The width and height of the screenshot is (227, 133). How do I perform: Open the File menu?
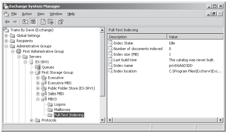[x=14, y=14]
